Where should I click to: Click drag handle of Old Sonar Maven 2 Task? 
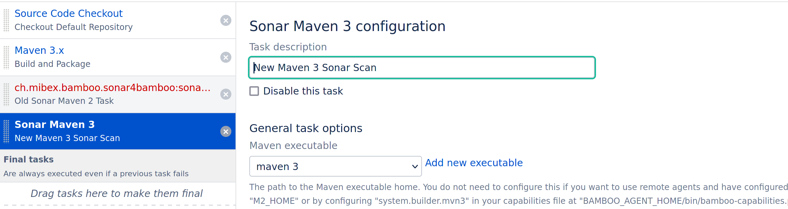[6, 94]
